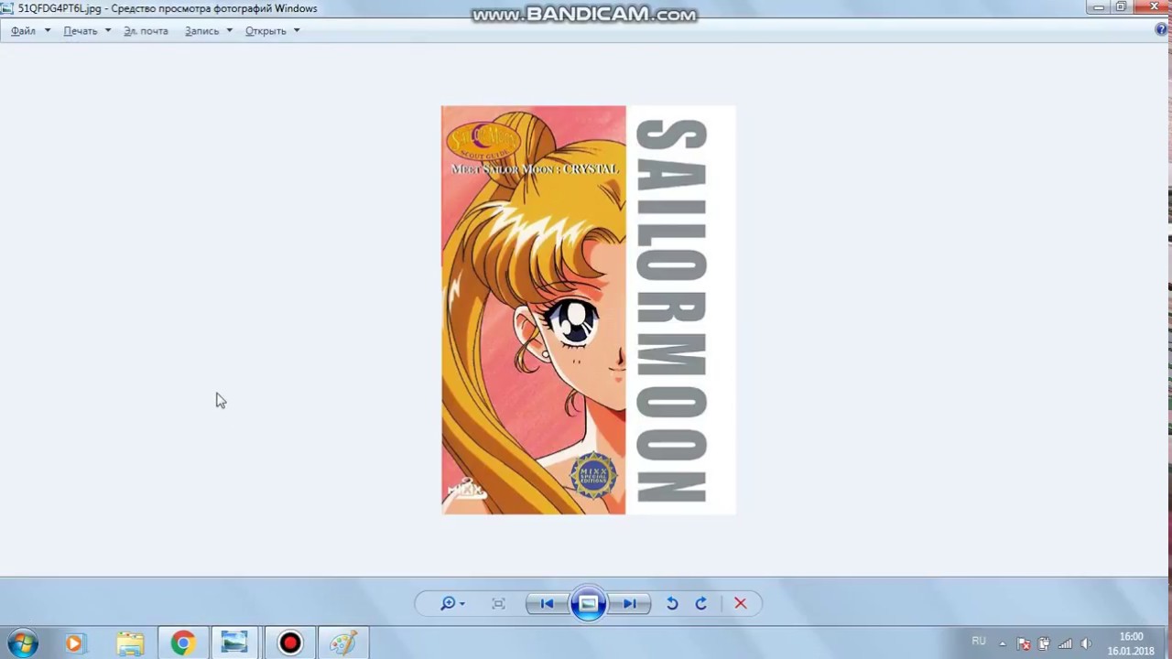Click the Sailor Moon cover image
Screen dimensions: 1172x659
pos(588,309)
